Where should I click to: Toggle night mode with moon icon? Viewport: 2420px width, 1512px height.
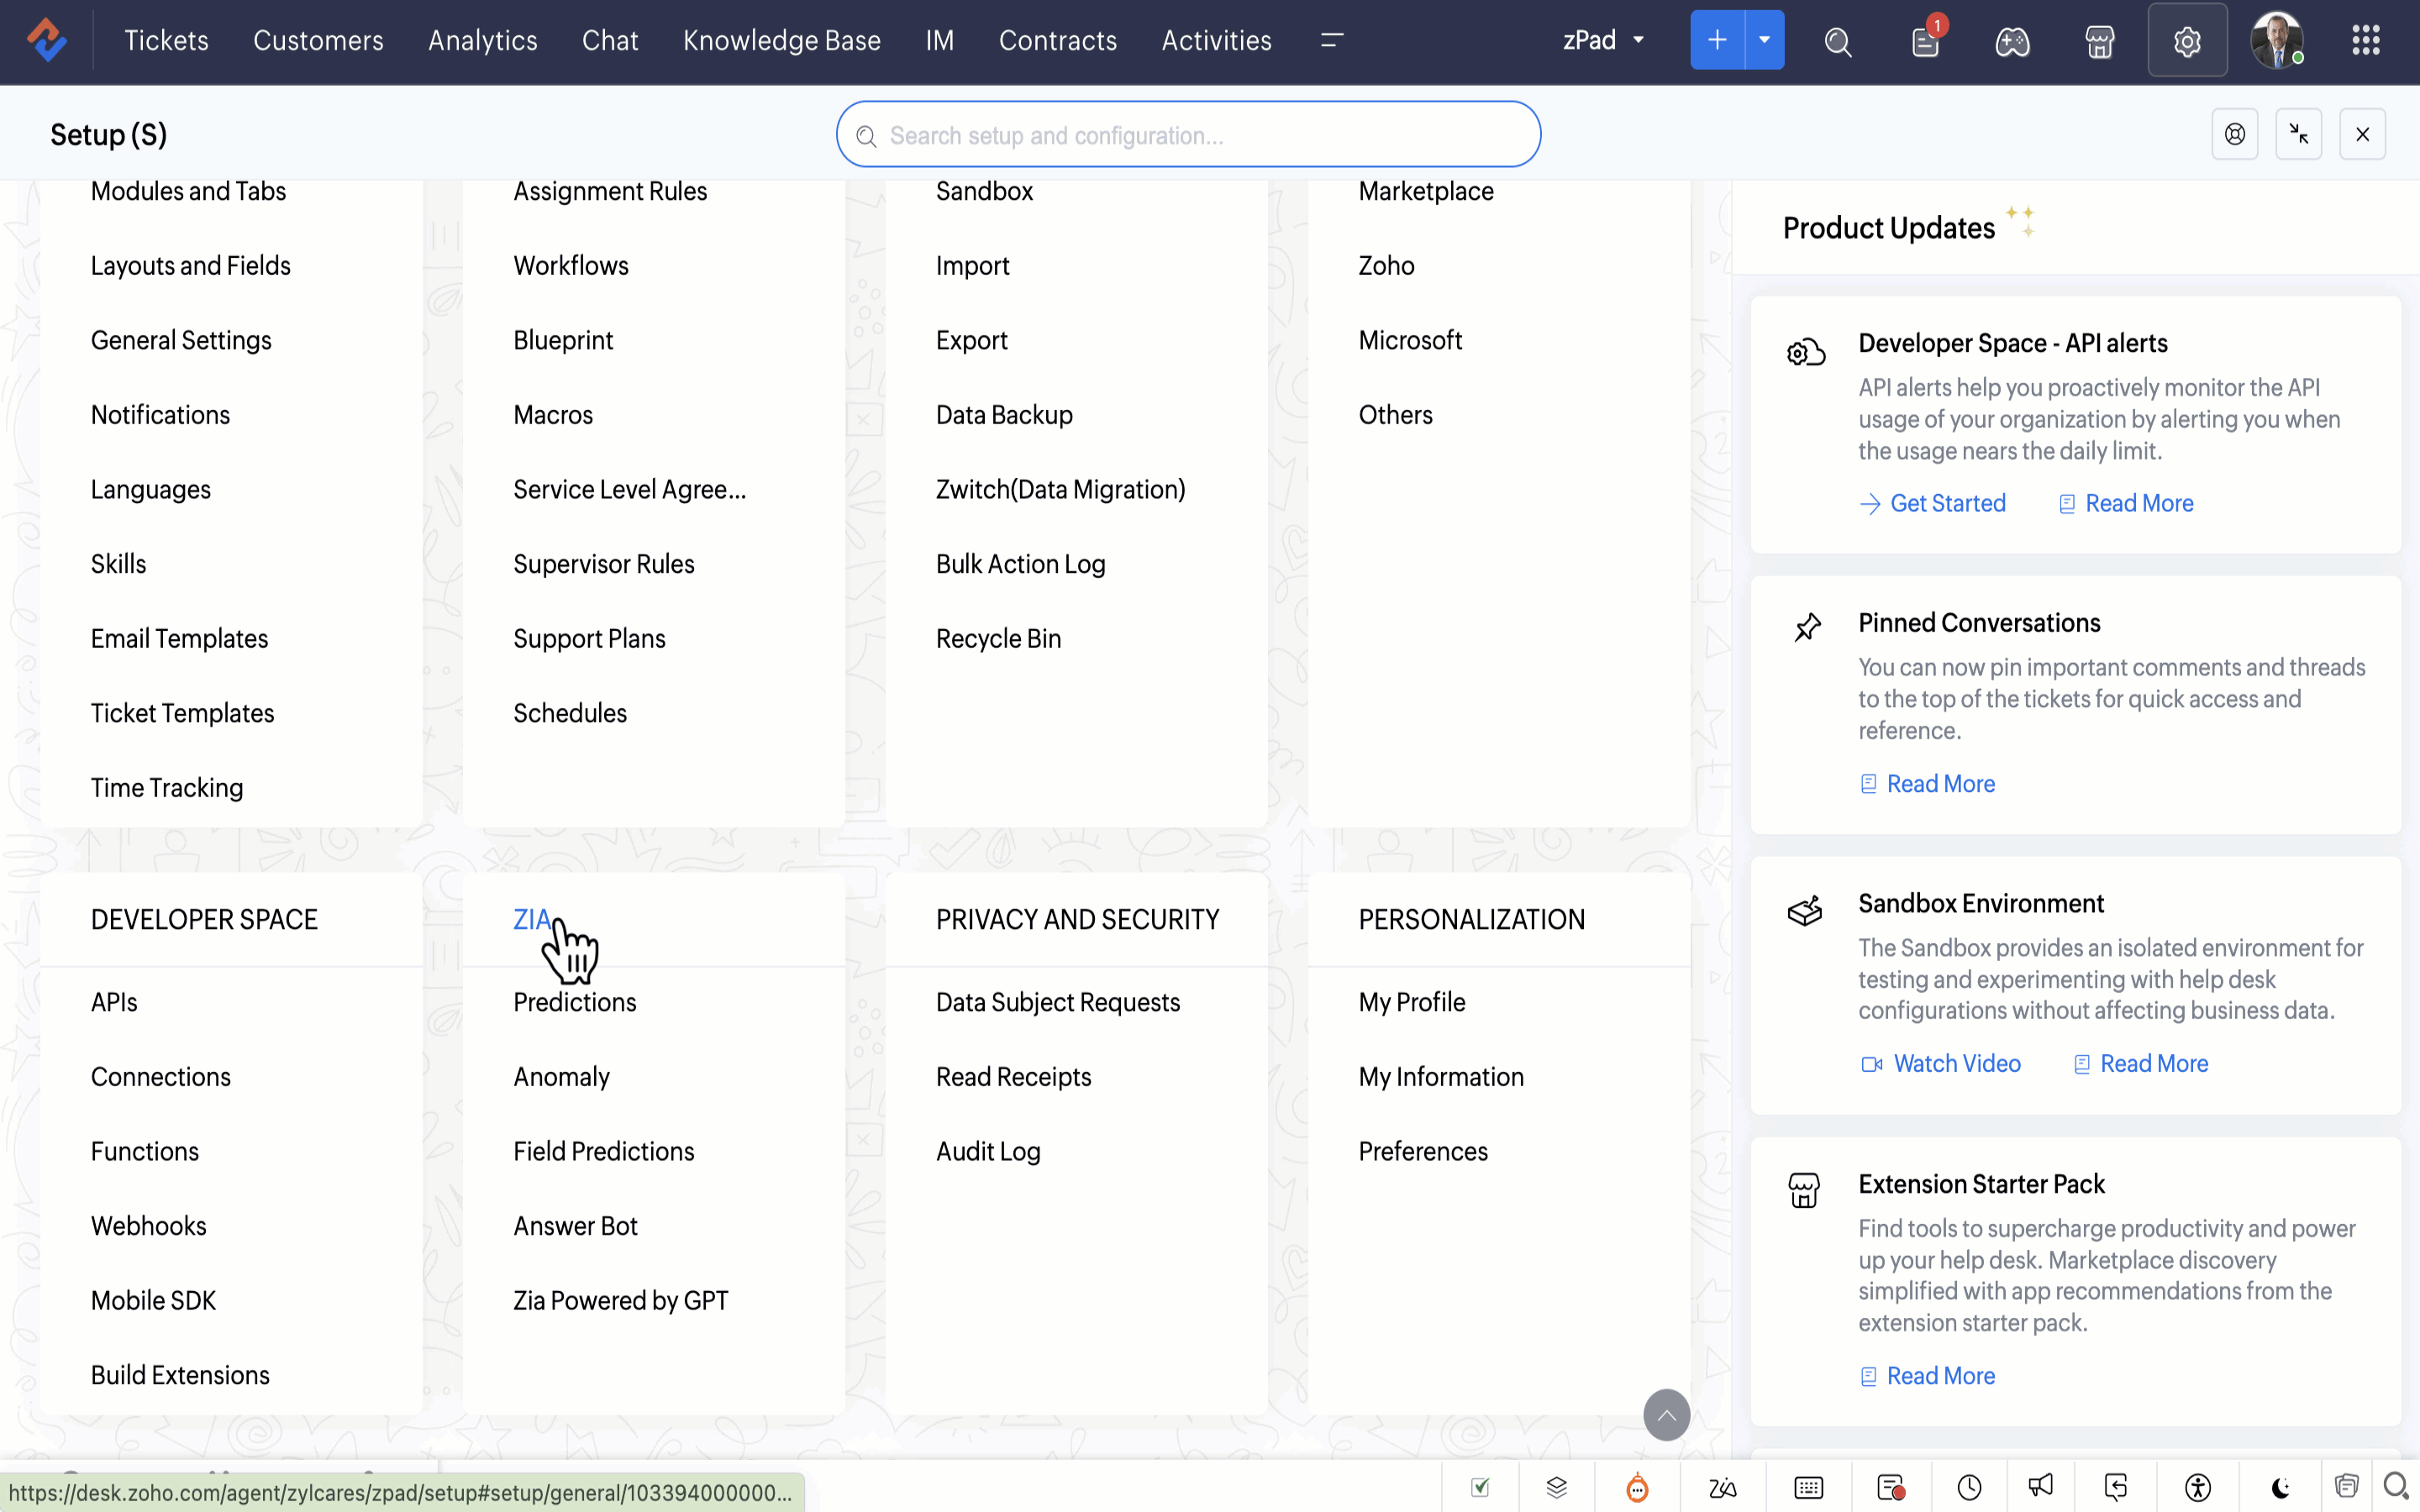tap(2280, 1488)
